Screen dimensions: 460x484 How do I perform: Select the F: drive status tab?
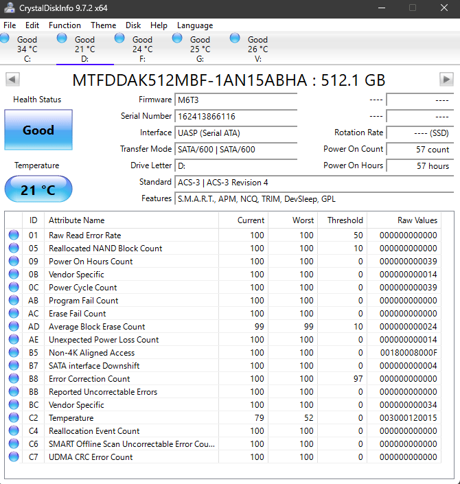point(142,49)
